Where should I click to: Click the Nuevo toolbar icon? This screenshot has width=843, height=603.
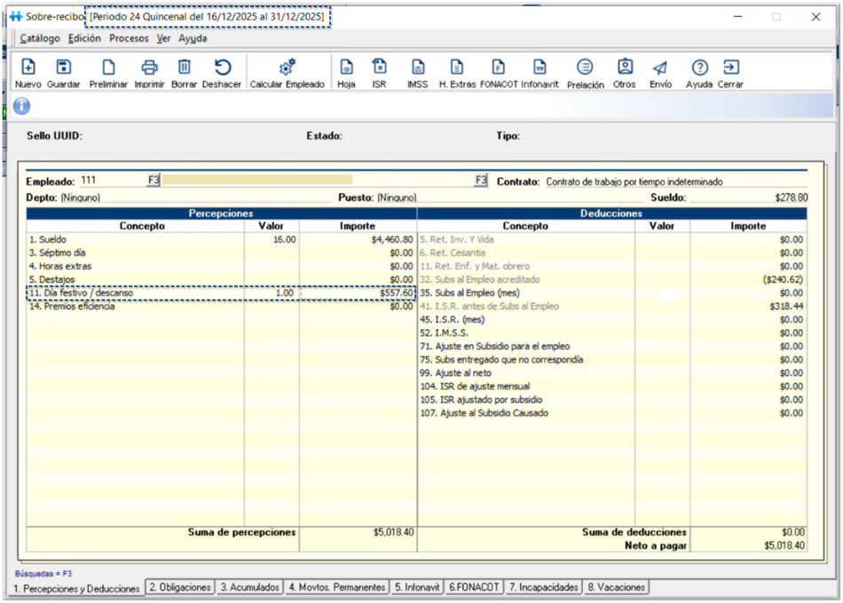tap(28, 73)
